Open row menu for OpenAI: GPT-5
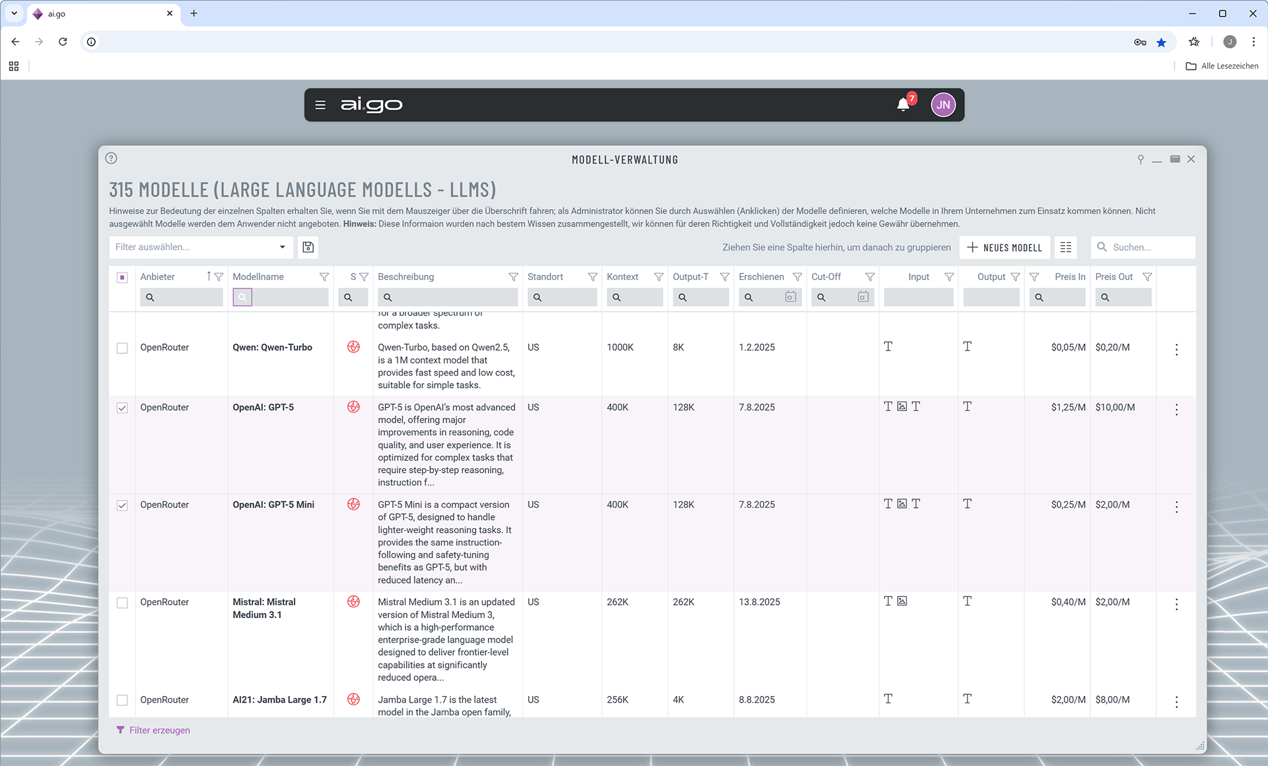This screenshot has width=1268, height=766. click(1176, 409)
